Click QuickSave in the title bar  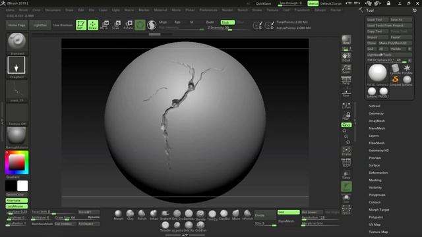(263, 3)
